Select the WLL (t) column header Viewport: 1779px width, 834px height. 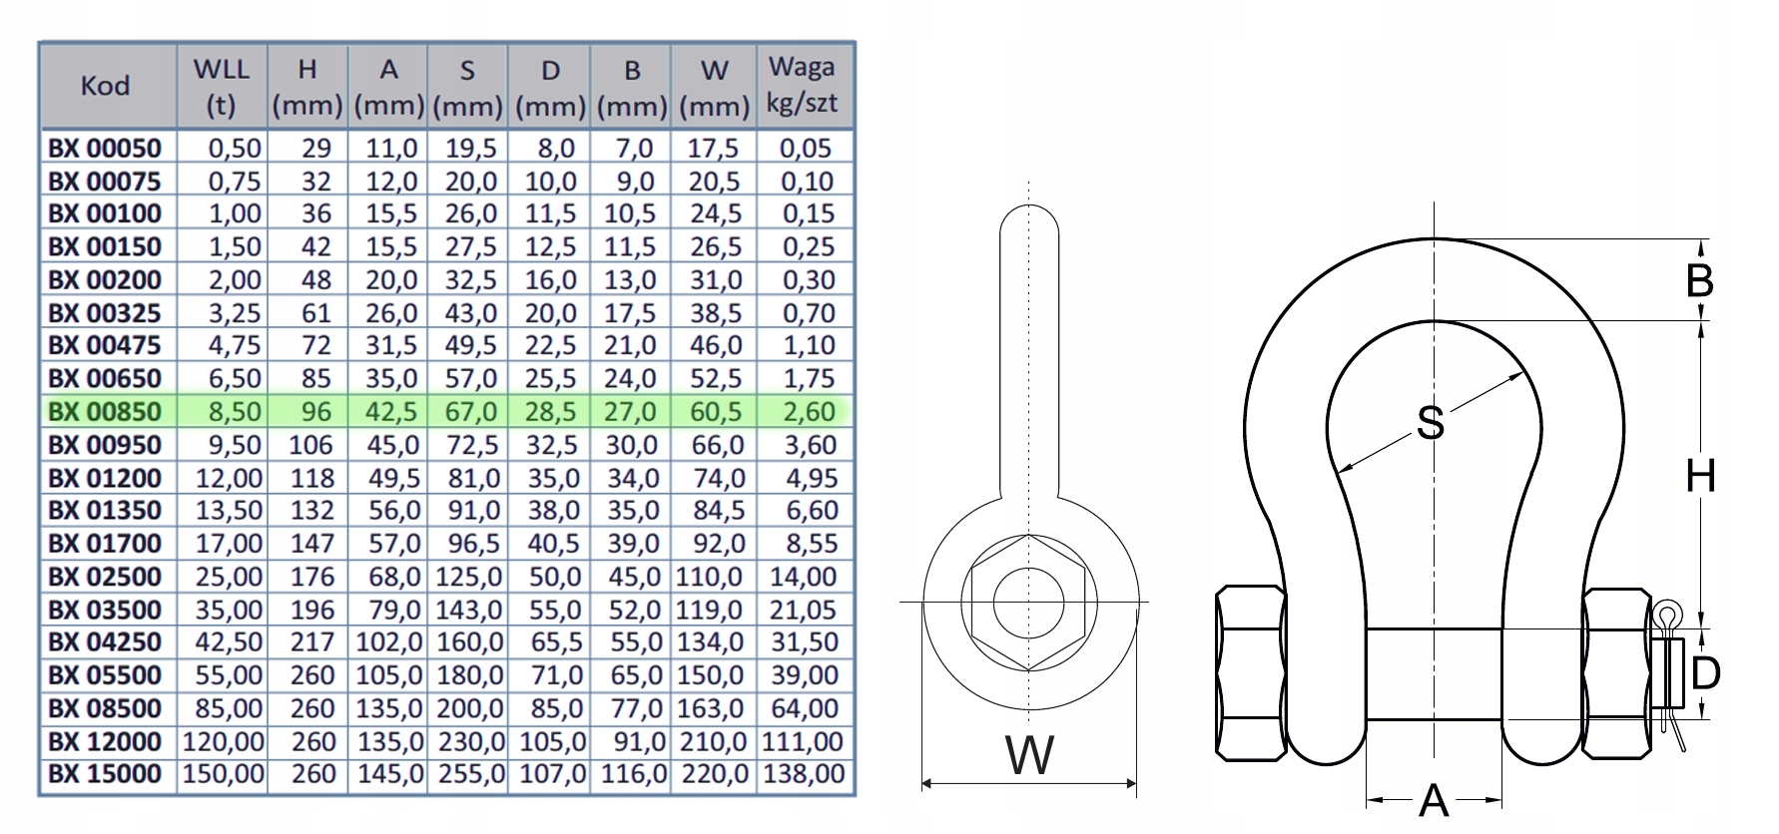[222, 87]
